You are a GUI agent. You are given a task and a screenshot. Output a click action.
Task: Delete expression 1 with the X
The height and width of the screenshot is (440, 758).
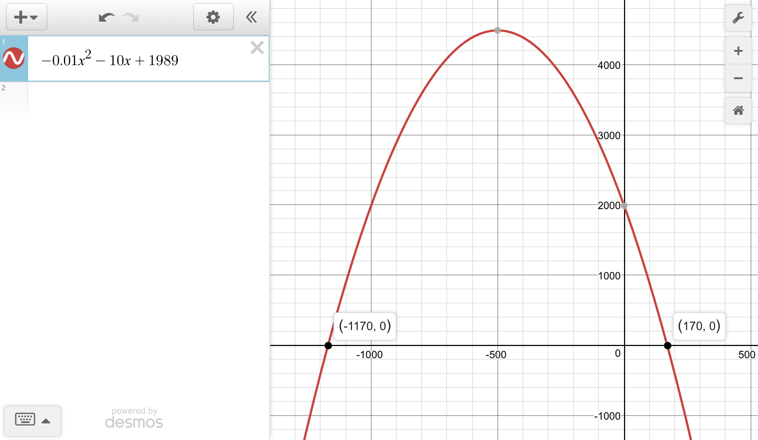click(257, 48)
